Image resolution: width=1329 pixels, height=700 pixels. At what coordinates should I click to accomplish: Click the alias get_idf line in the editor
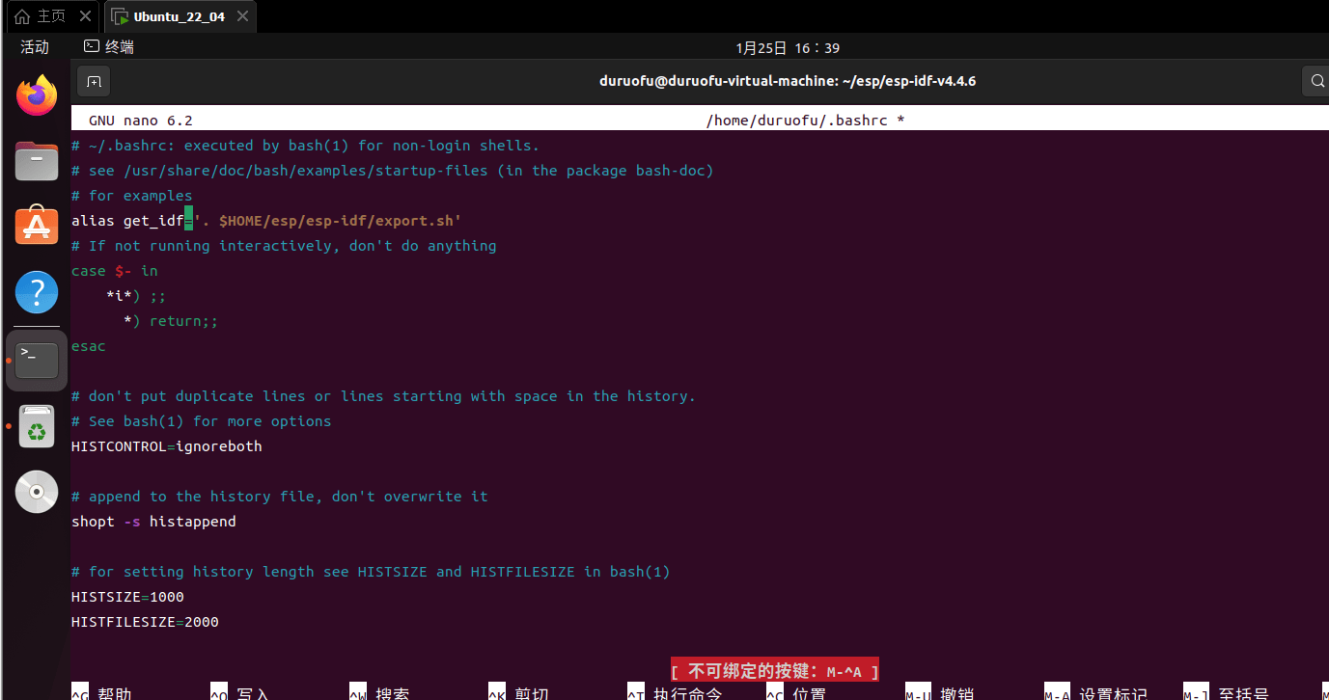point(266,221)
